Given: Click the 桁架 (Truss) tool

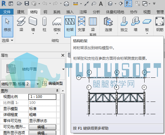Looking at the screenshot, I should (x=70, y=27).
